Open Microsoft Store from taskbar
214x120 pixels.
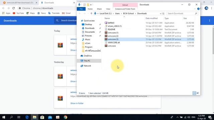point(42,117)
